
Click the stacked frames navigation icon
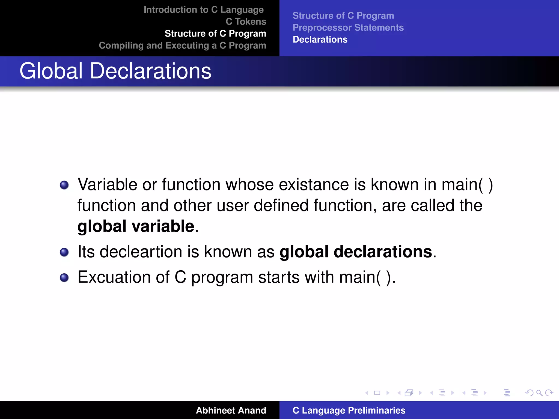coord(409,393)
